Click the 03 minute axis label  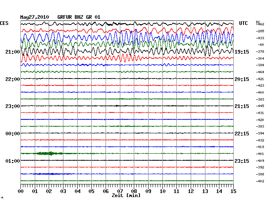pyautogui.click(x=63, y=191)
